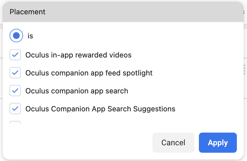Untick the Oculus companion app search checkbox
Viewport: 247px width, 161px height.
[15, 91]
